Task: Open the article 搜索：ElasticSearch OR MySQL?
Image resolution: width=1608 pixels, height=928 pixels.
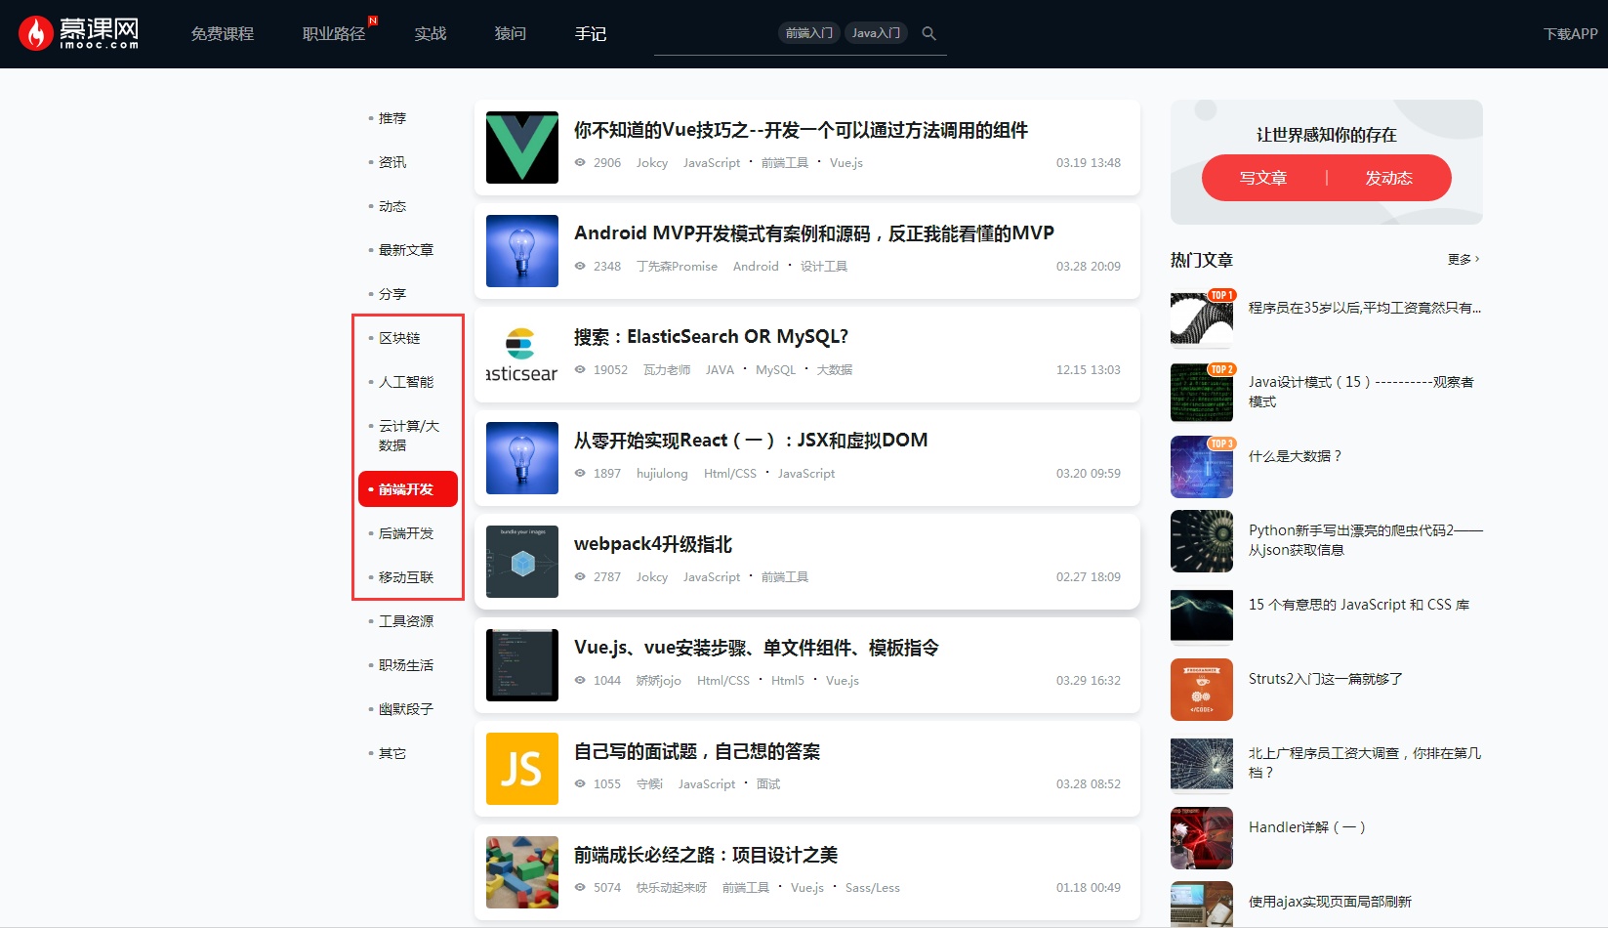Action: coord(711,336)
